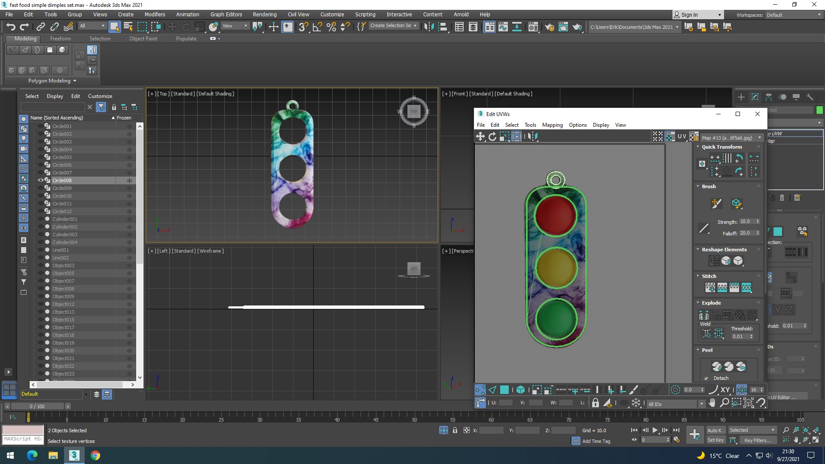Toggle Polygon sub-object mode in UV editor

[x=504, y=390]
